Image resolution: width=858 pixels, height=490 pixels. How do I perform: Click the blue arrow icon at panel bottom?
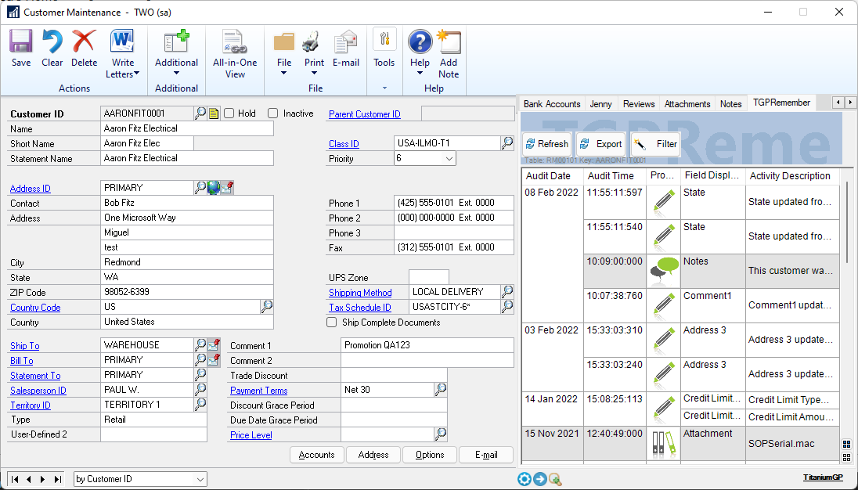click(x=539, y=479)
